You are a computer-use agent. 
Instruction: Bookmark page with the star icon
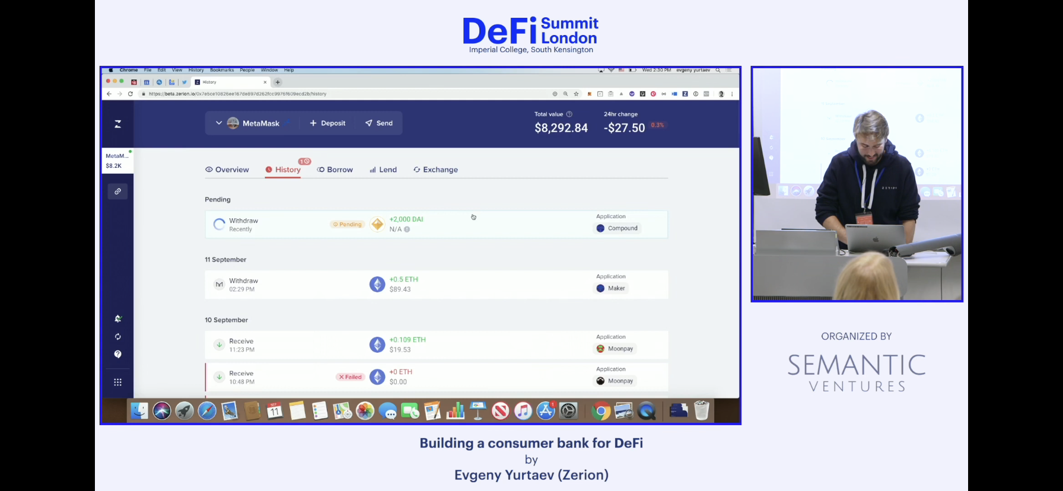pyautogui.click(x=576, y=94)
